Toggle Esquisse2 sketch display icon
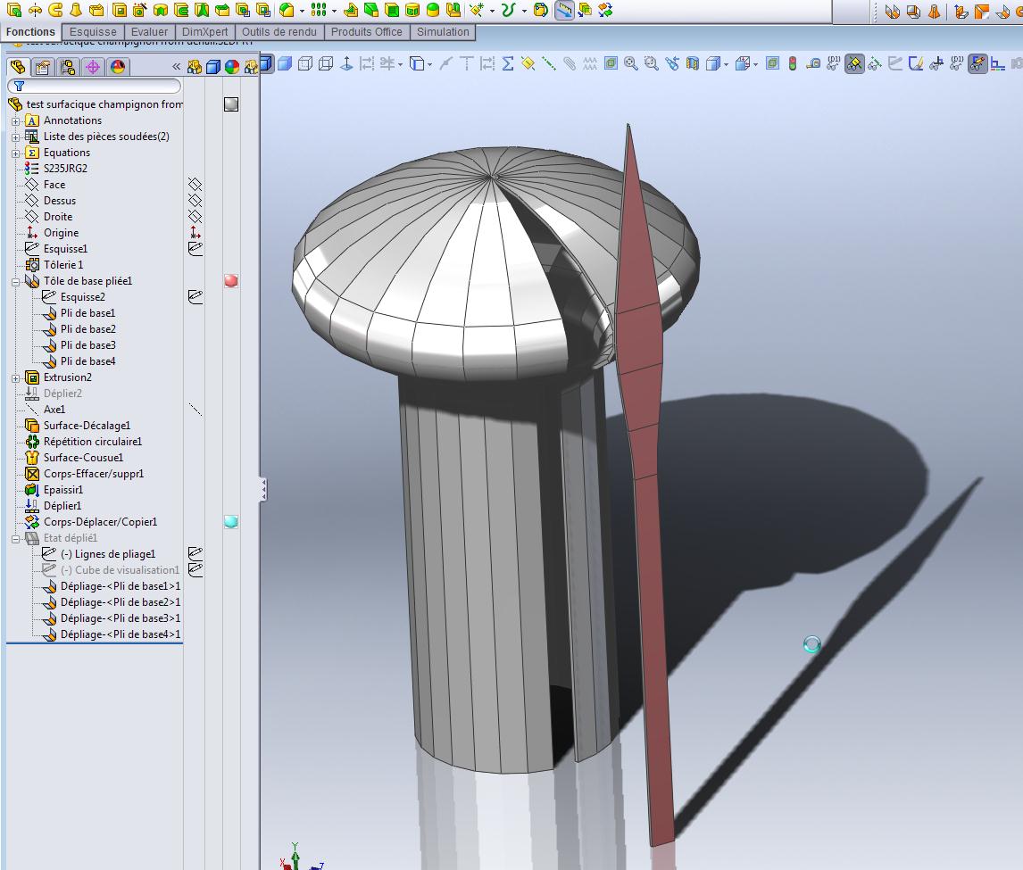The image size is (1023, 870). pyautogui.click(x=195, y=297)
